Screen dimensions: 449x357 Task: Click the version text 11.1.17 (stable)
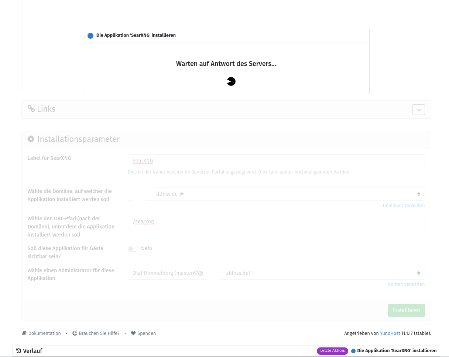tap(416, 333)
